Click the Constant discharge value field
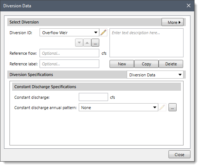 tap(93, 97)
